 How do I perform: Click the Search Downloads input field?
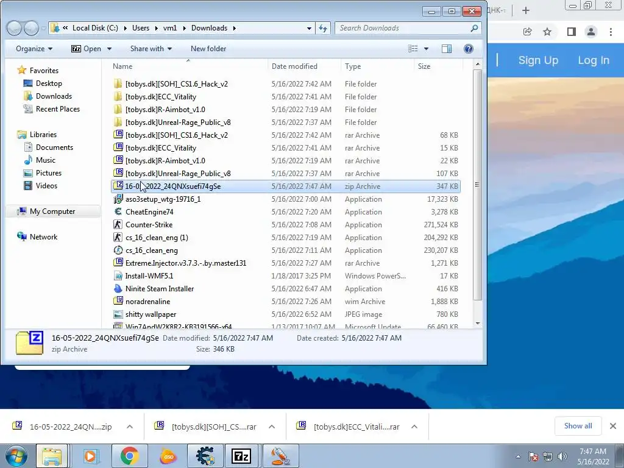[x=402, y=28]
